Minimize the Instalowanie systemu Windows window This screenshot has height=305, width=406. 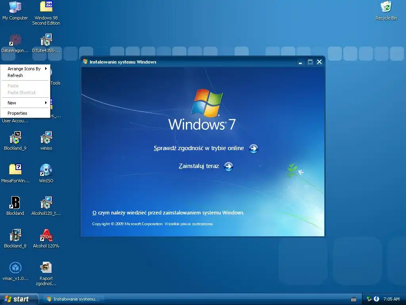coord(301,62)
